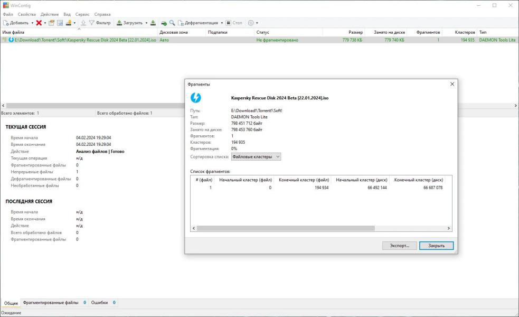The image size is (519, 317).
Task: Sort file list by Дисковая зона column
Action: (x=182, y=32)
